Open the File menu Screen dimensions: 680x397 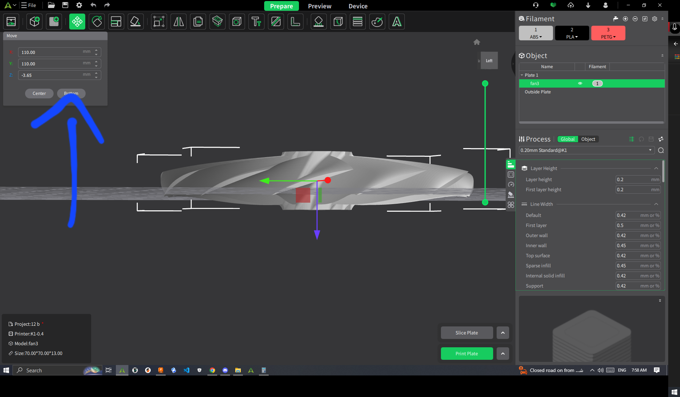29,5
